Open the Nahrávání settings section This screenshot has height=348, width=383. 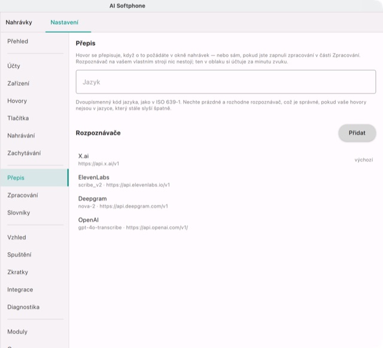point(34,135)
